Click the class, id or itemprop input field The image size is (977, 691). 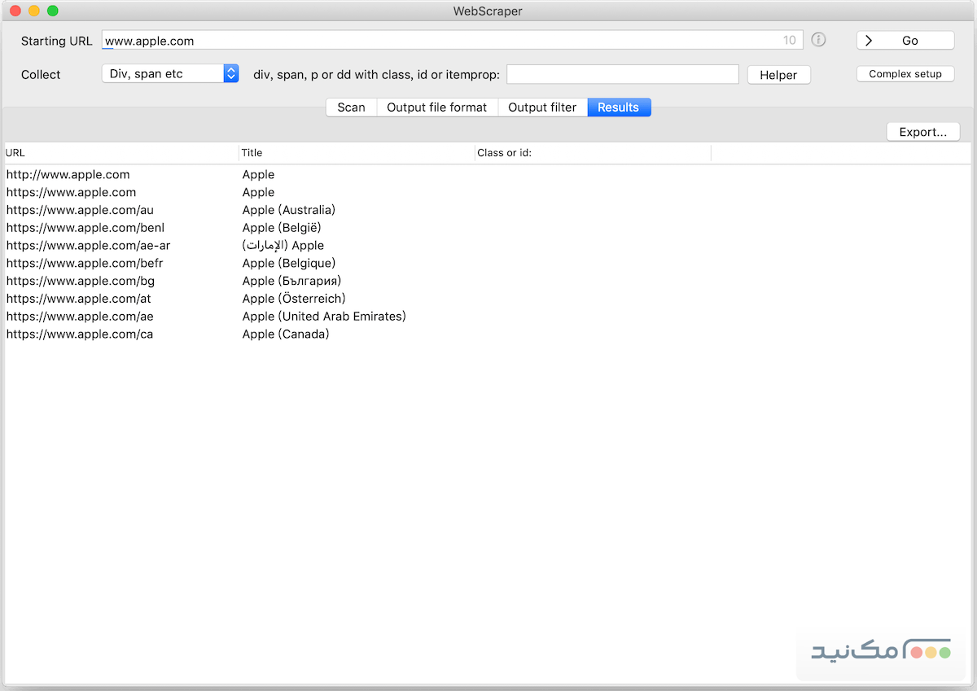(622, 75)
